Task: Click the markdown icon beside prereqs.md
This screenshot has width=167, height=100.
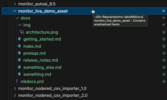Action: 19,53
